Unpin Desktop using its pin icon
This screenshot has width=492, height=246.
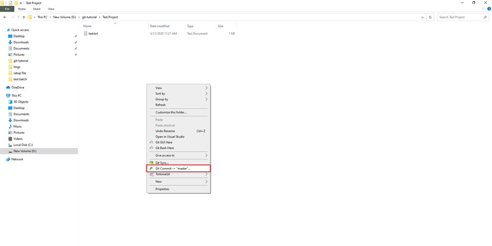coord(76,36)
